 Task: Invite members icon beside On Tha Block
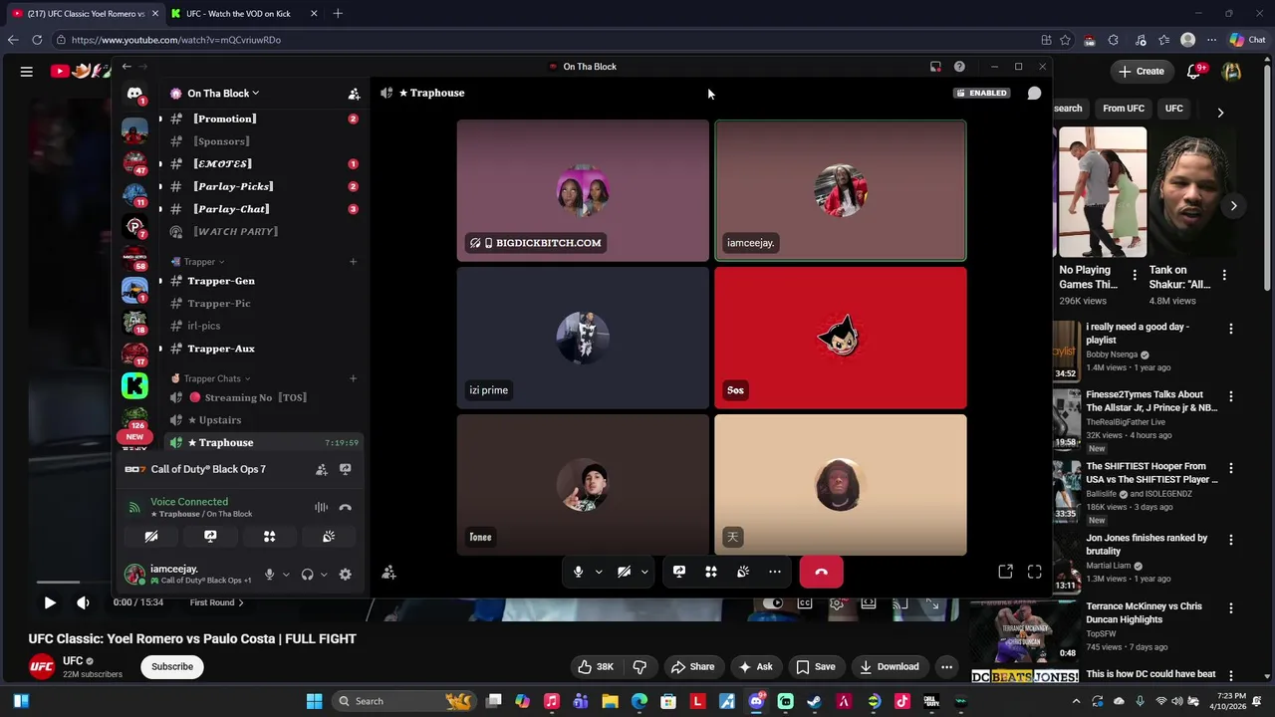354,94
